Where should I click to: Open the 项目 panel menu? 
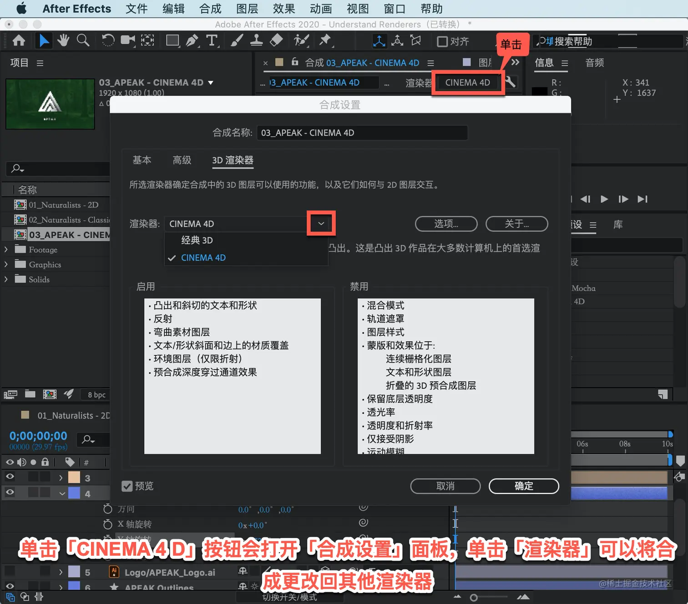pyautogui.click(x=40, y=63)
